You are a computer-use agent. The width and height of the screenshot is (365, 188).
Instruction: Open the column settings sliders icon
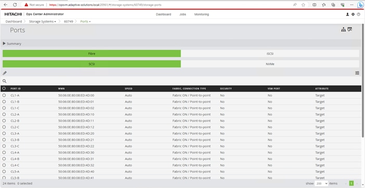tap(357, 73)
